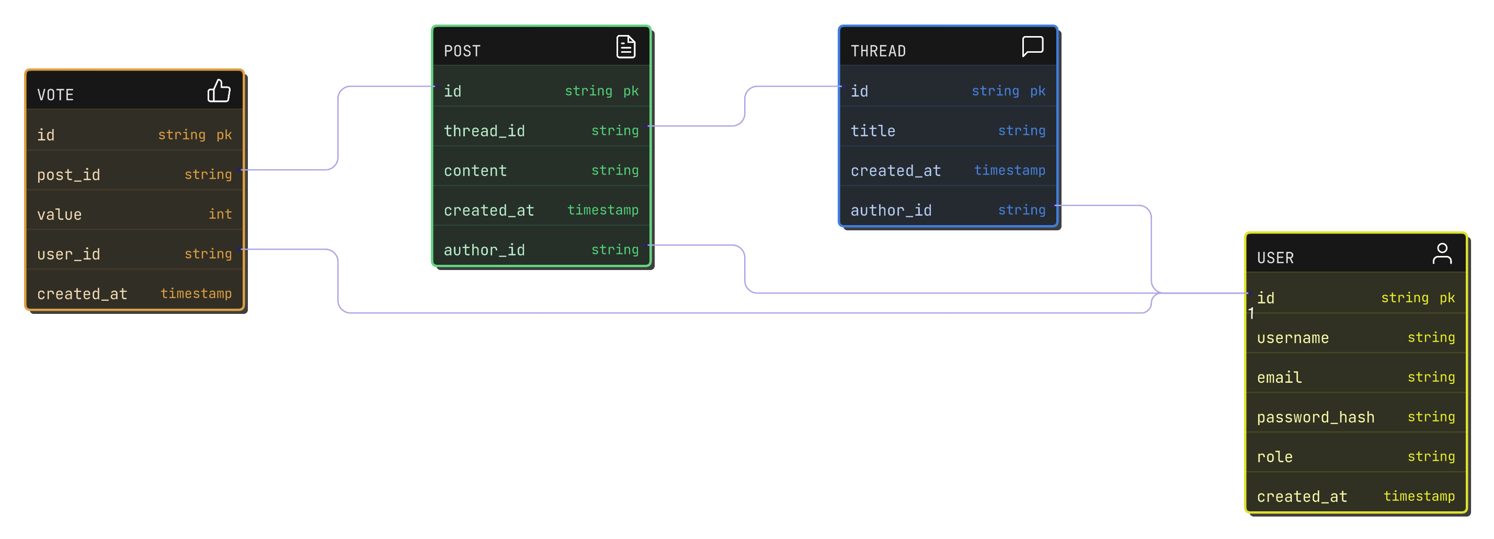This screenshot has height=539, width=1494.
Task: Click the post_id field in VOTE
Action: coord(69,174)
